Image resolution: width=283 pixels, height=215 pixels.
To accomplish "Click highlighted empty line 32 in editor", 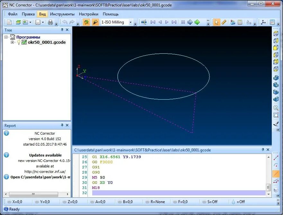I will coord(179,193).
